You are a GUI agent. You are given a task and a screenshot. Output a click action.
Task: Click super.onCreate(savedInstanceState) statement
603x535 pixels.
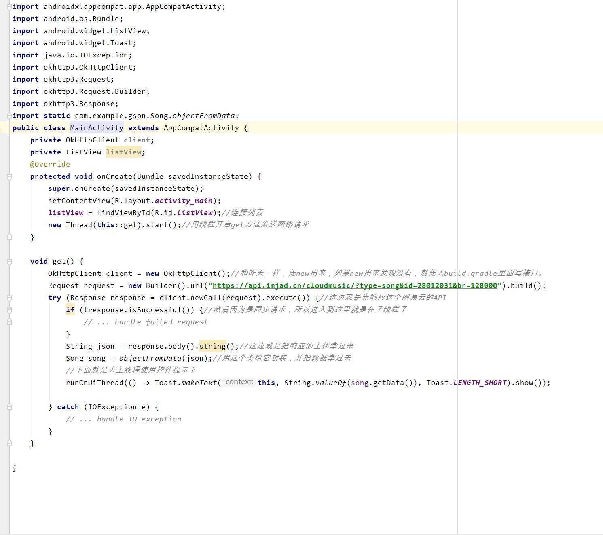pyautogui.click(x=126, y=188)
